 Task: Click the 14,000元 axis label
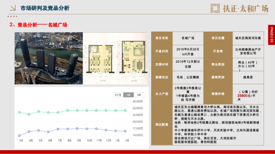coord(138,135)
